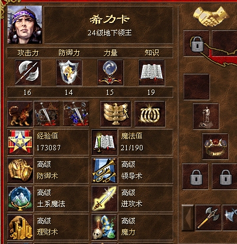Click the 力量 crystal orb icon
The height and width of the screenshot is (244, 237).
click(110, 72)
